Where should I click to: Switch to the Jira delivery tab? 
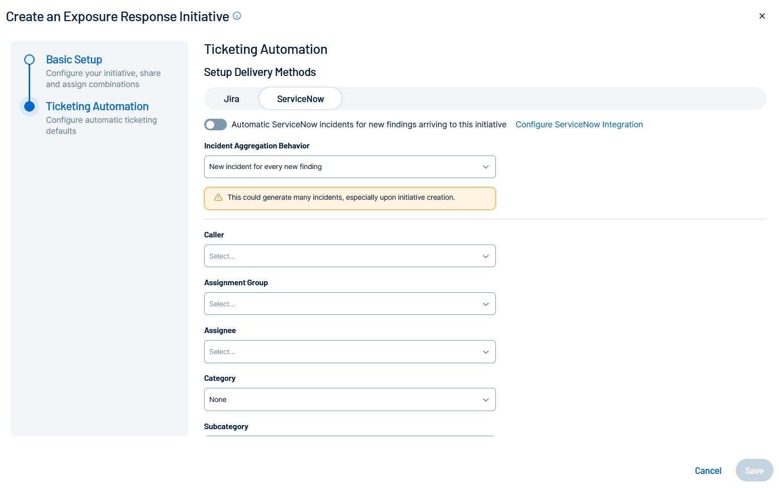231,99
